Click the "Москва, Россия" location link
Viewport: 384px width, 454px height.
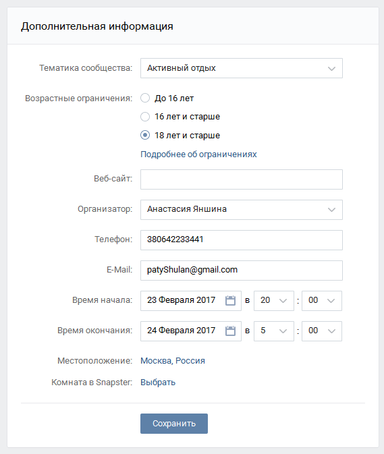coord(173,361)
